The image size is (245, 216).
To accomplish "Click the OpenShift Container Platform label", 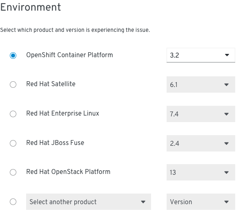I will 69,55.
